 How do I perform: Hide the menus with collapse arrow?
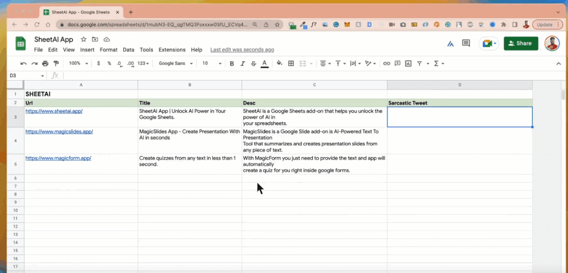558,64
